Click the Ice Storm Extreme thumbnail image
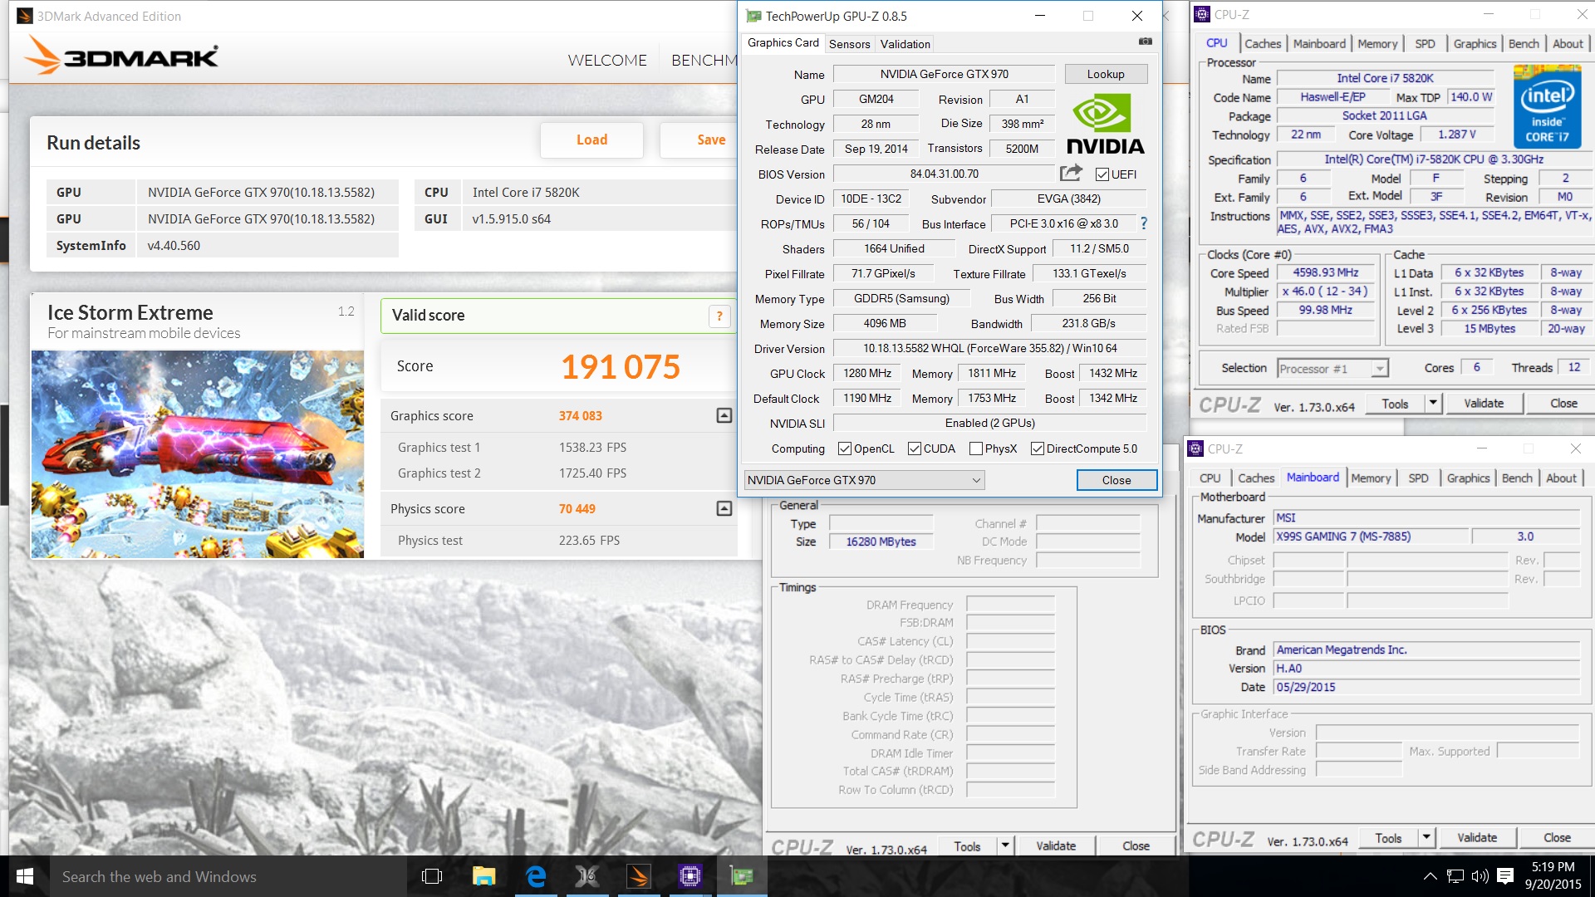 tap(198, 454)
